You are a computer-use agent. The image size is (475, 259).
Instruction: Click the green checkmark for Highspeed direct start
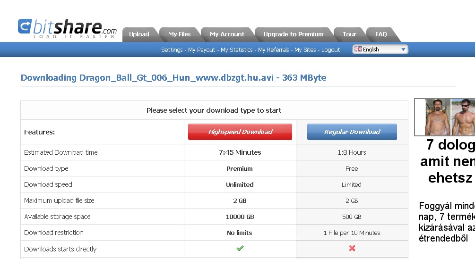240,249
